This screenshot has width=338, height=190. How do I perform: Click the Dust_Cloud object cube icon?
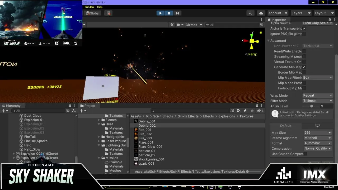21,116
